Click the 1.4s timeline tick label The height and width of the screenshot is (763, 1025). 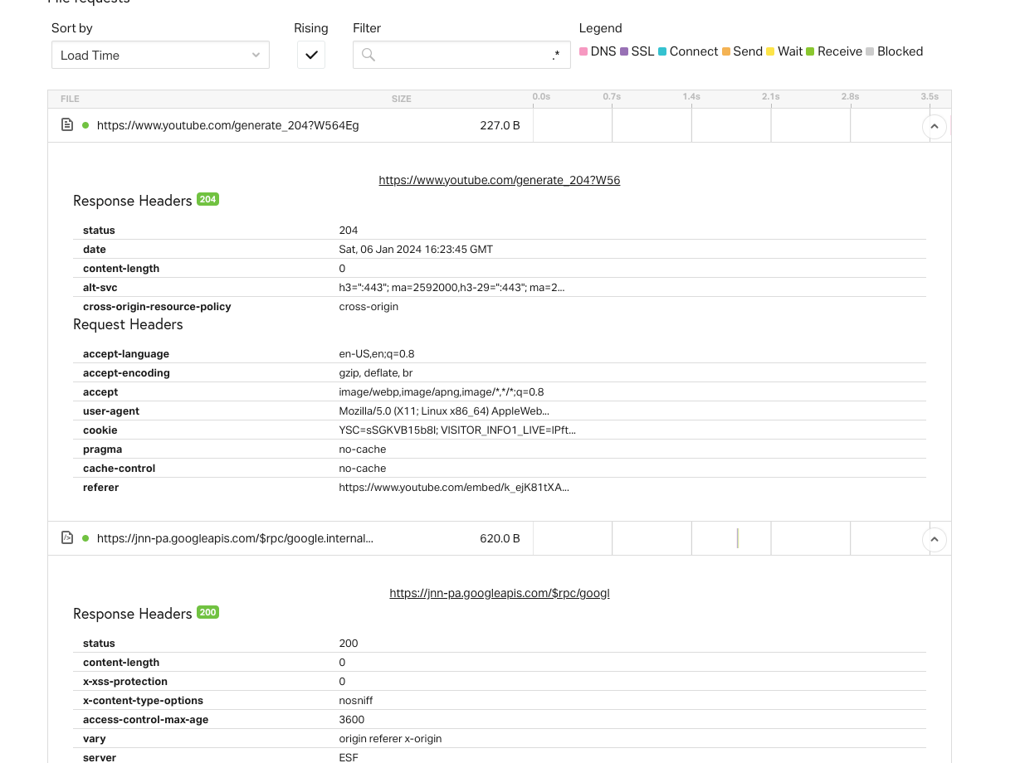(691, 97)
